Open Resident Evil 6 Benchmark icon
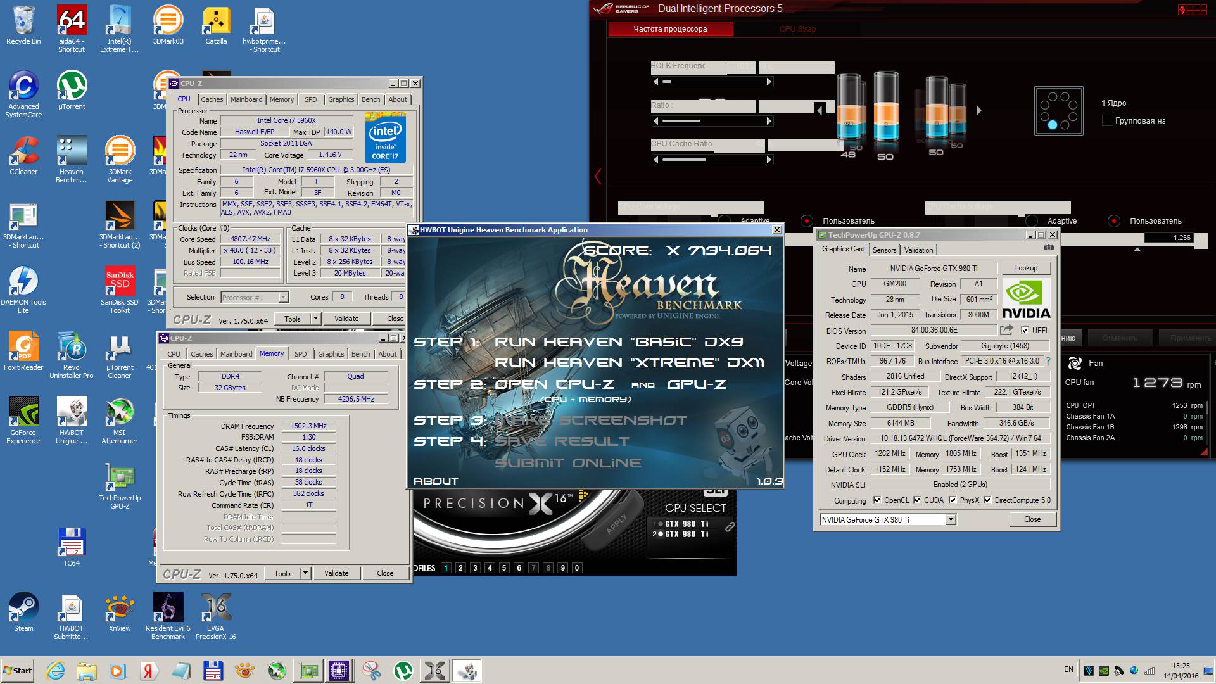This screenshot has height=684, width=1216. pyautogui.click(x=168, y=616)
